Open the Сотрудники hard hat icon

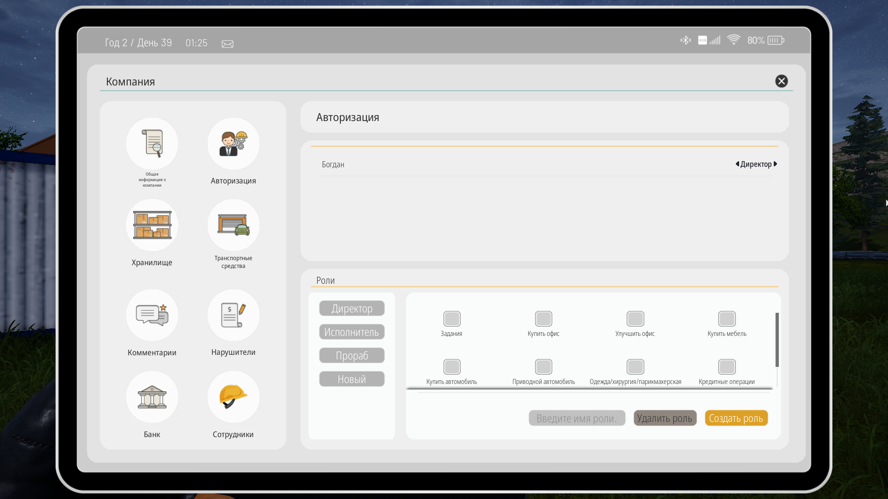click(233, 397)
